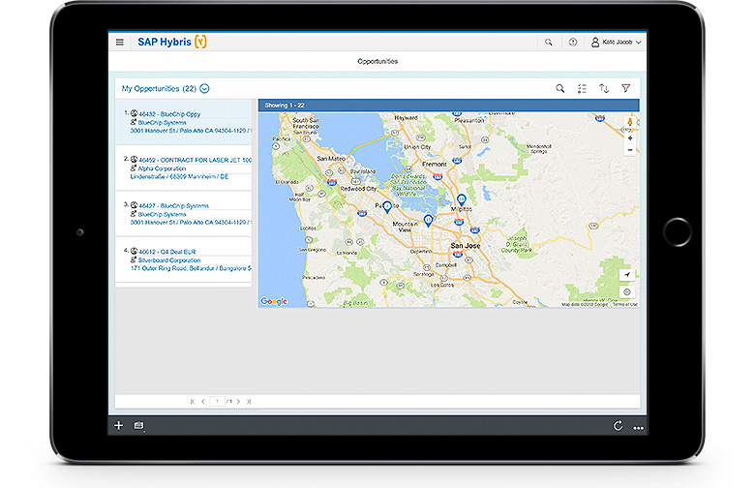This screenshot has height=488, width=755.
Task: Click BlueChip Systems account under opportunity 46427
Action: coord(163,214)
